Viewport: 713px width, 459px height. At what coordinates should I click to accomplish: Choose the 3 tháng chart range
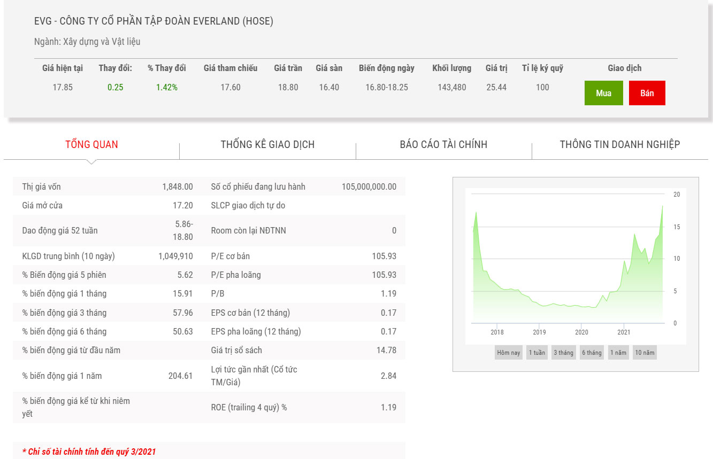coord(563,353)
